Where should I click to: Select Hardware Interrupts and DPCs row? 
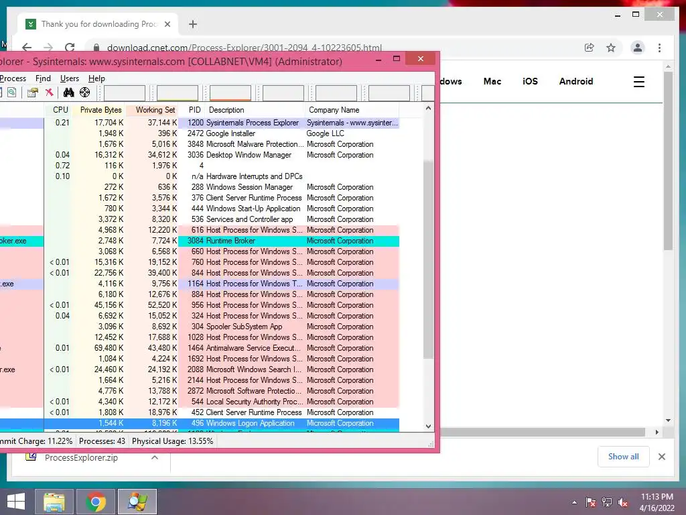(200, 176)
